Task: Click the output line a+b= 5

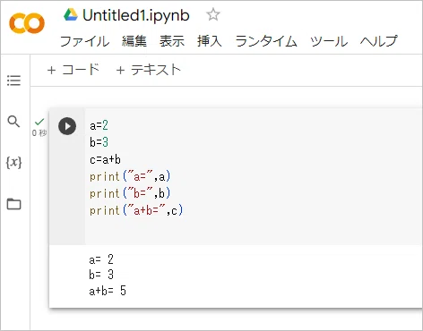Action: [x=108, y=291]
